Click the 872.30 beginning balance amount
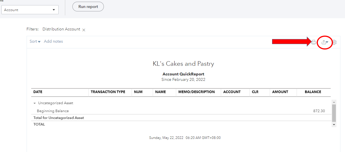 tap(319, 111)
